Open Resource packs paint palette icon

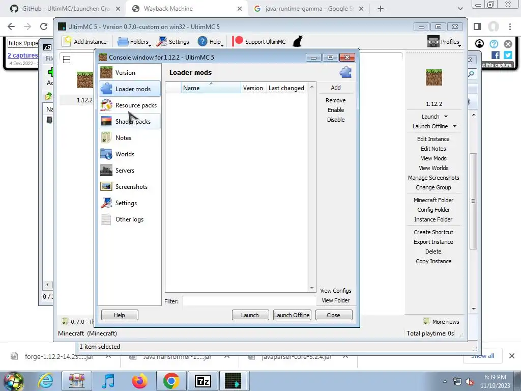coord(106,105)
